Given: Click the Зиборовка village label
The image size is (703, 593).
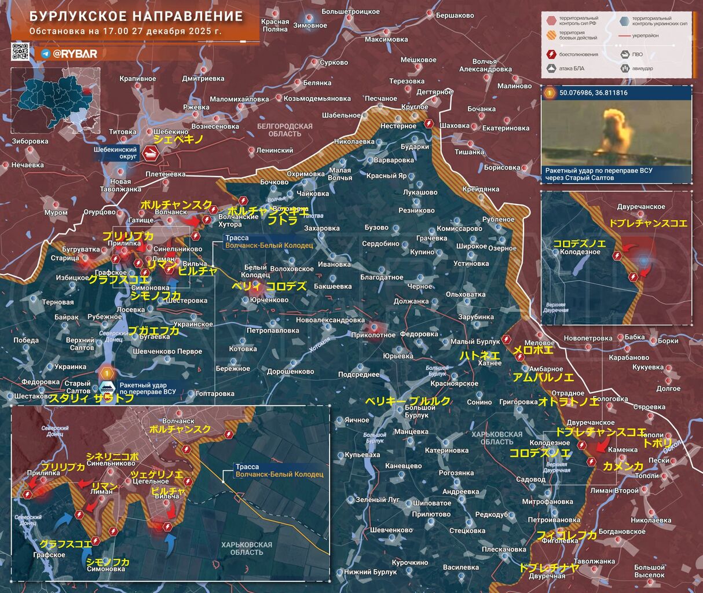Looking at the screenshot, I should (30, 141).
